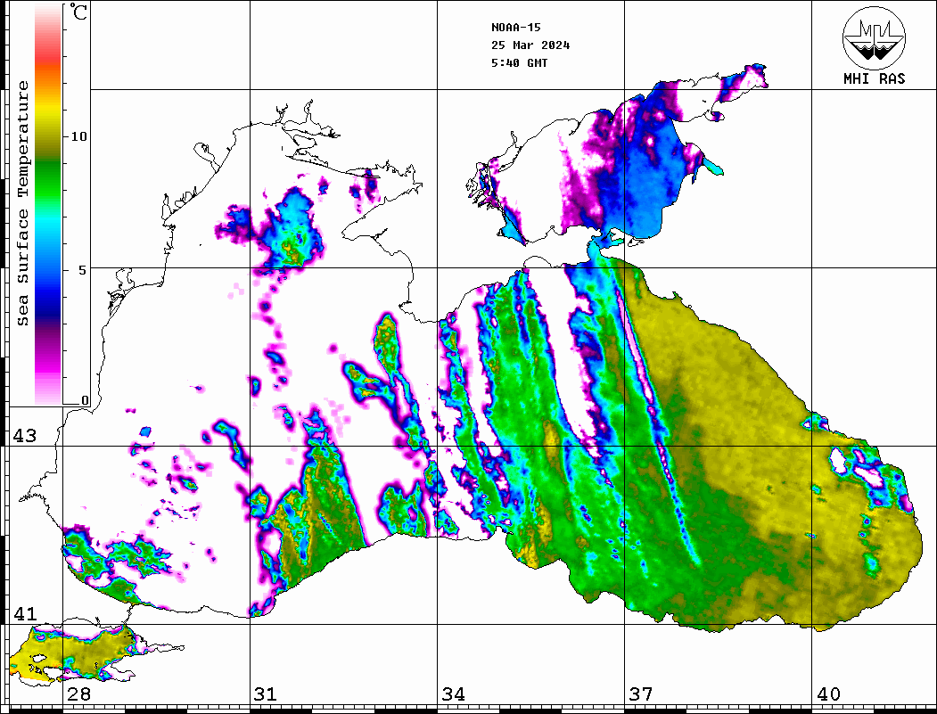Click the longitude label 34

pyautogui.click(x=453, y=694)
